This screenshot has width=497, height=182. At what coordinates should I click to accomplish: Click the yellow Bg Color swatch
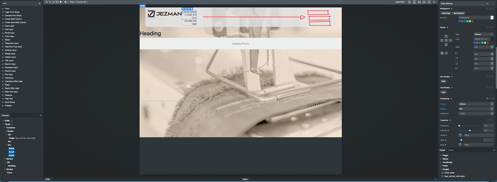coord(470,21)
